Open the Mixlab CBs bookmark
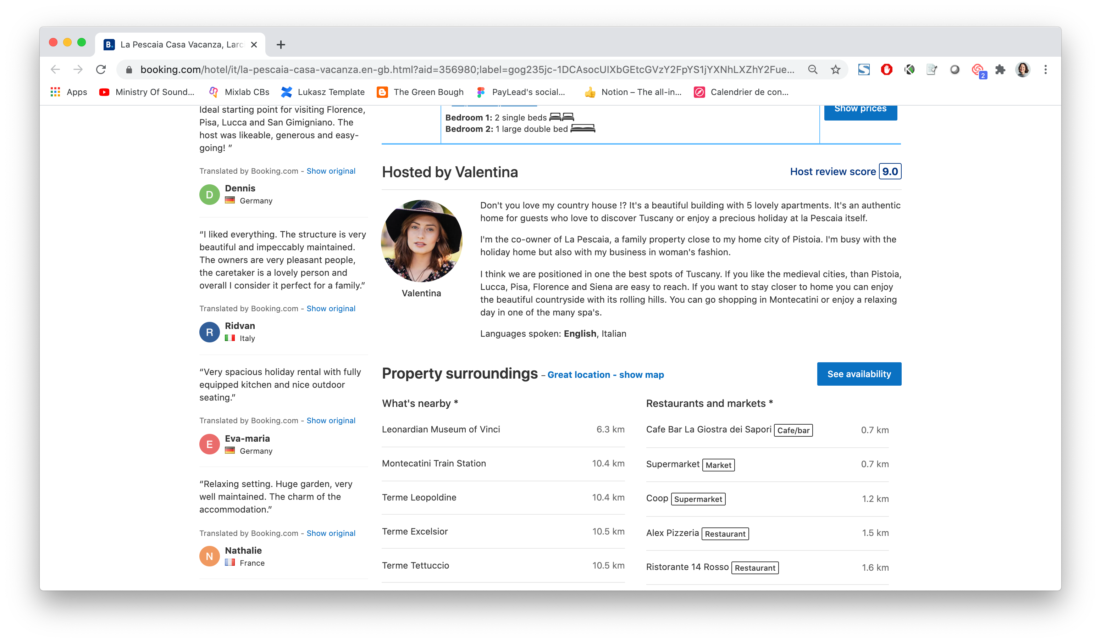Screen dimensions: 1101x643 click(x=239, y=92)
